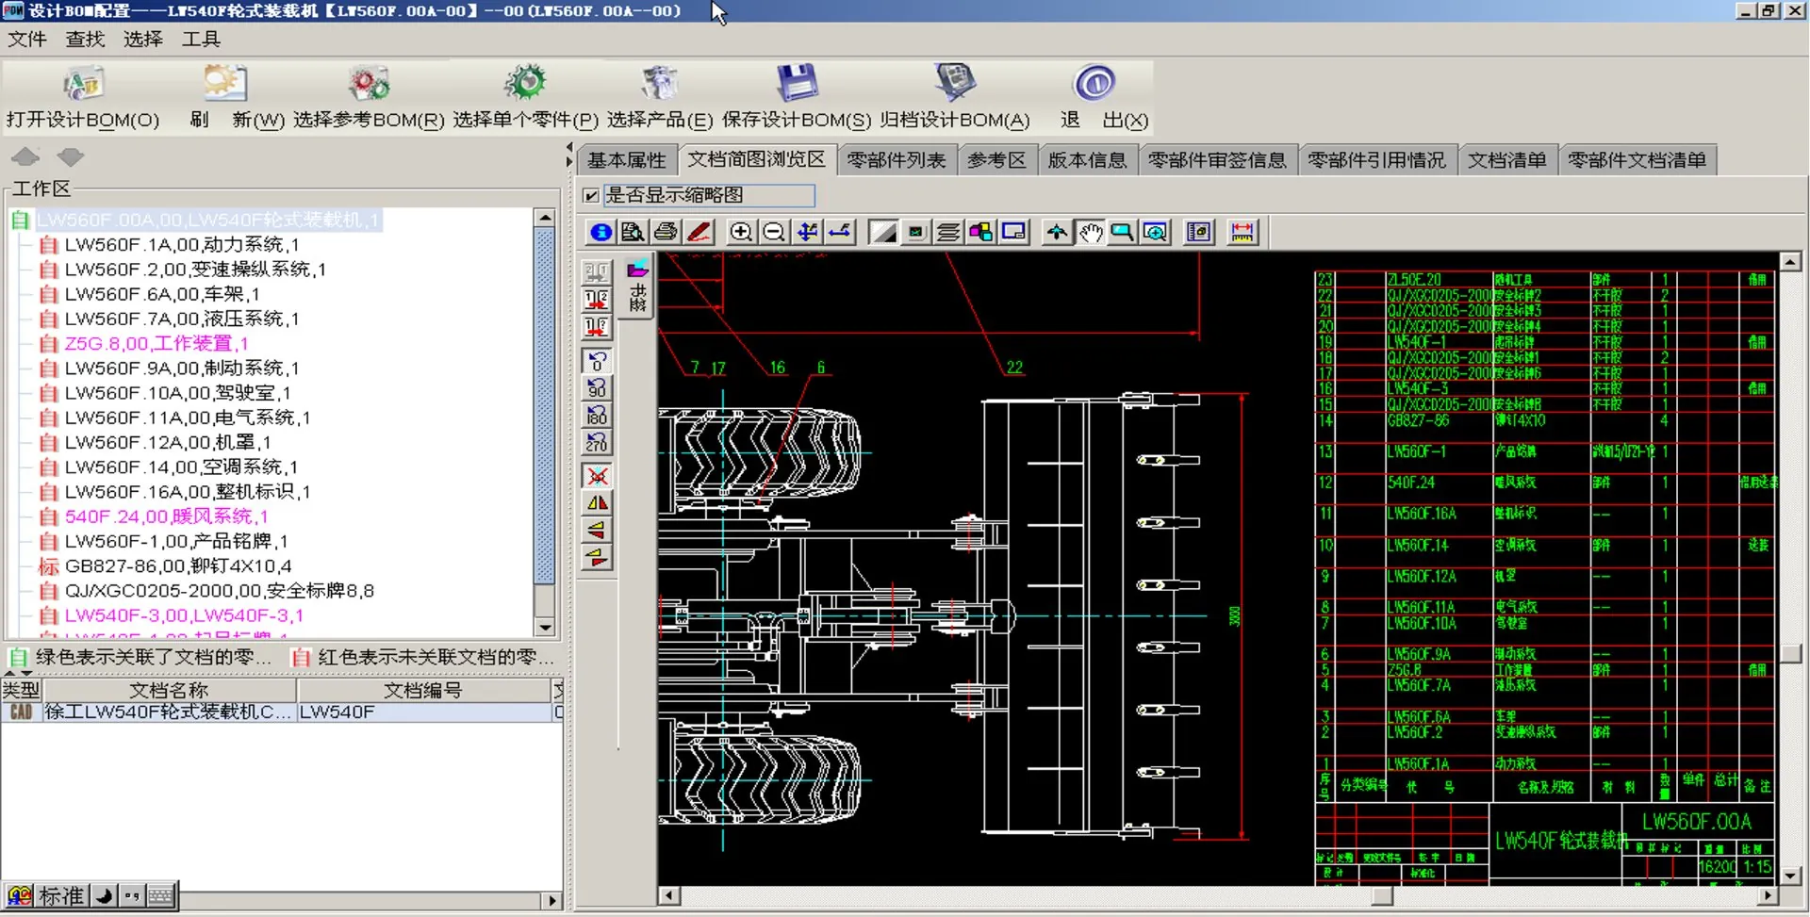The height and width of the screenshot is (917, 1810).
Task: Click the 文档编号 column header
Action: 423,690
